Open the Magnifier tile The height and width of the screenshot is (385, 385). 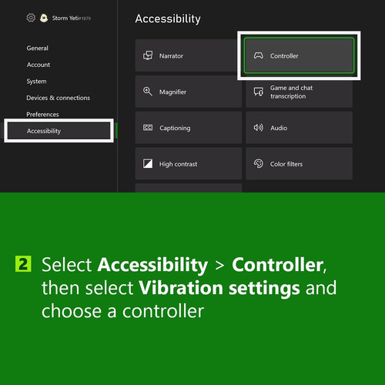point(188,92)
